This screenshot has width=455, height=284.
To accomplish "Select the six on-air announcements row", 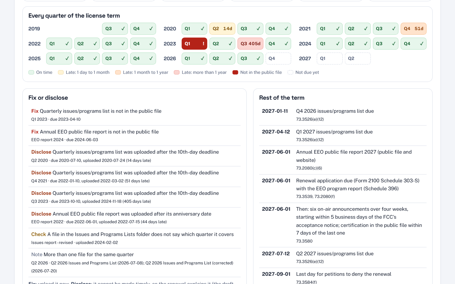I will pyautogui.click(x=343, y=225).
